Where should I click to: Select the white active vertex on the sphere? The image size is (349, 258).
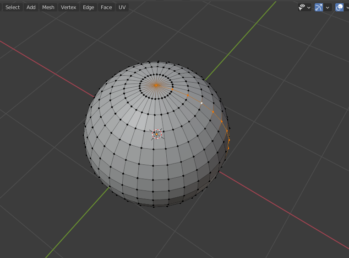(202, 103)
